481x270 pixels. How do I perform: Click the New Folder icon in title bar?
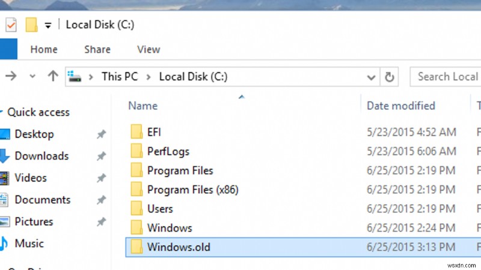click(31, 25)
